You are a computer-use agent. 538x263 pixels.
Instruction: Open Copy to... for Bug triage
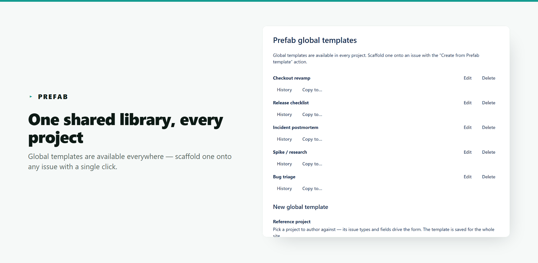click(x=312, y=188)
